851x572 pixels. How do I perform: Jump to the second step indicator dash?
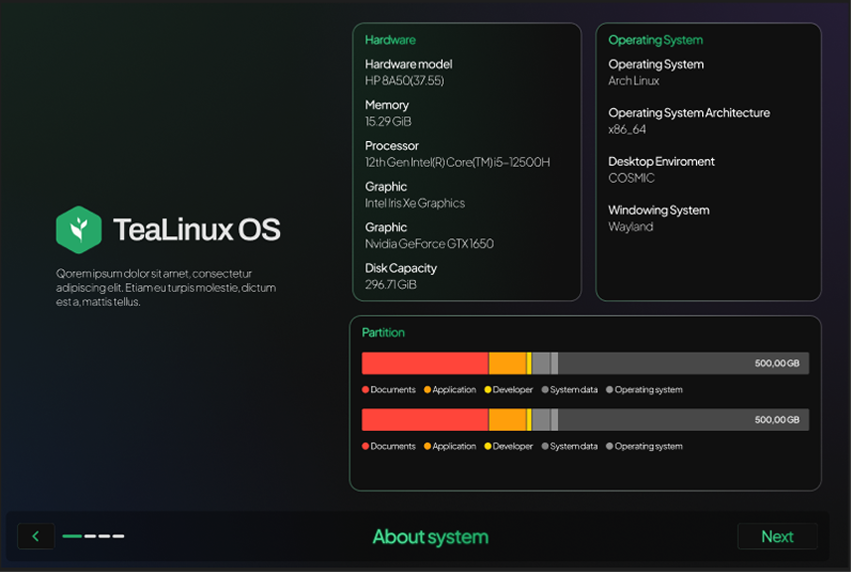coord(90,536)
